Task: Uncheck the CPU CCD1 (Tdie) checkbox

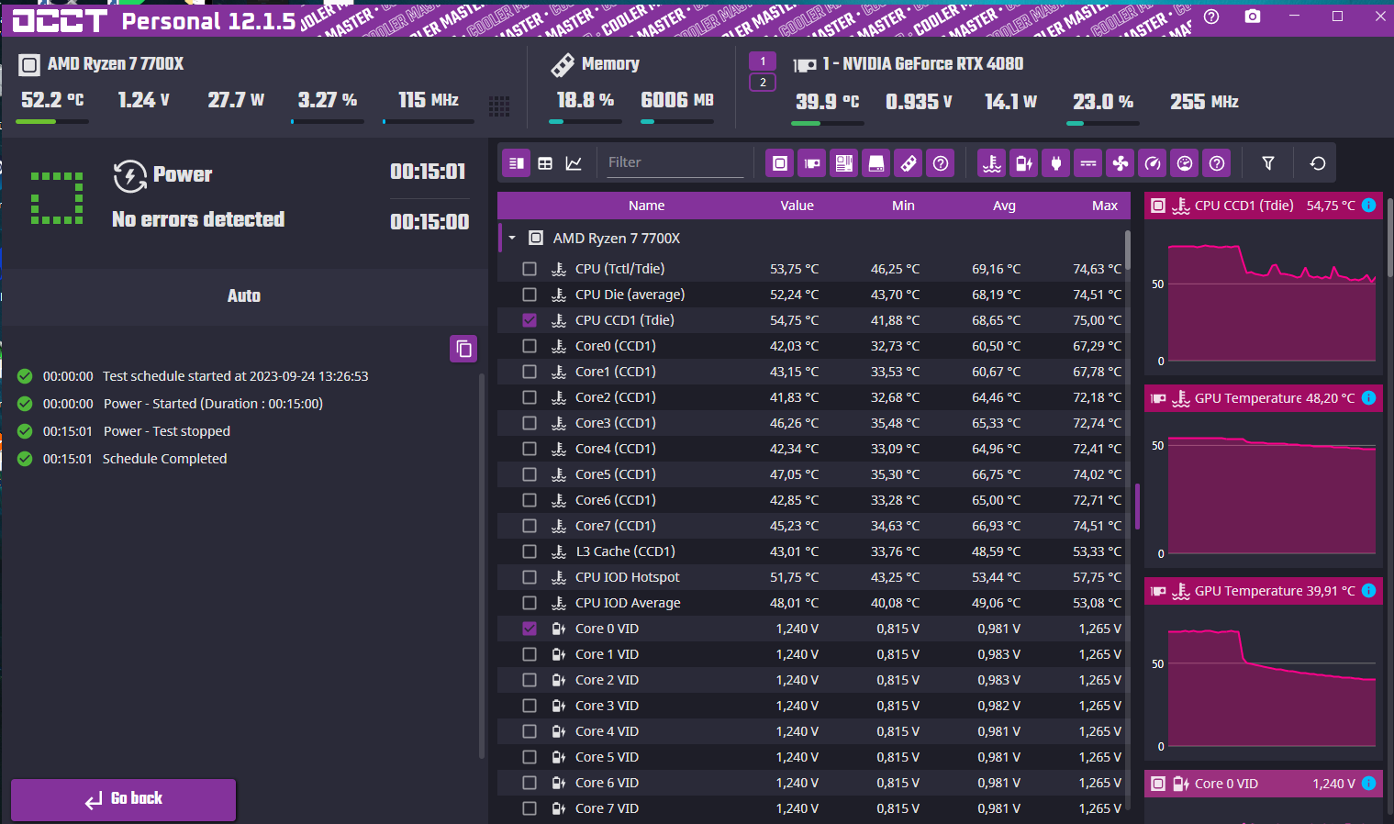Action: [x=530, y=320]
